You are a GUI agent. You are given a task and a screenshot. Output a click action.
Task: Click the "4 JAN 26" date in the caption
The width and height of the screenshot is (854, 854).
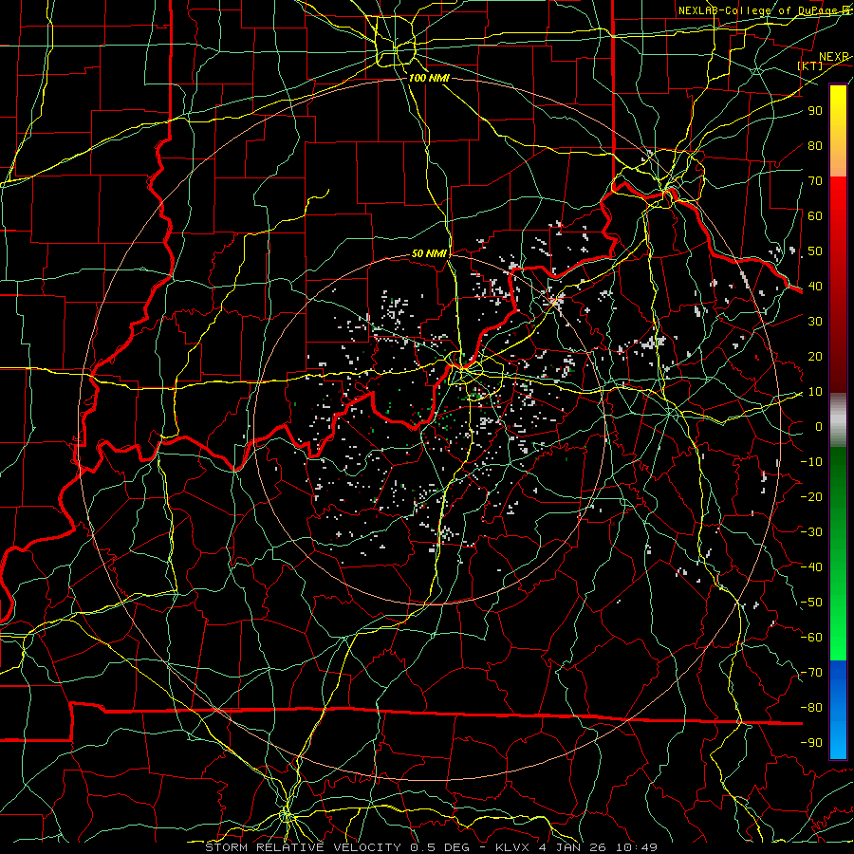[573, 847]
